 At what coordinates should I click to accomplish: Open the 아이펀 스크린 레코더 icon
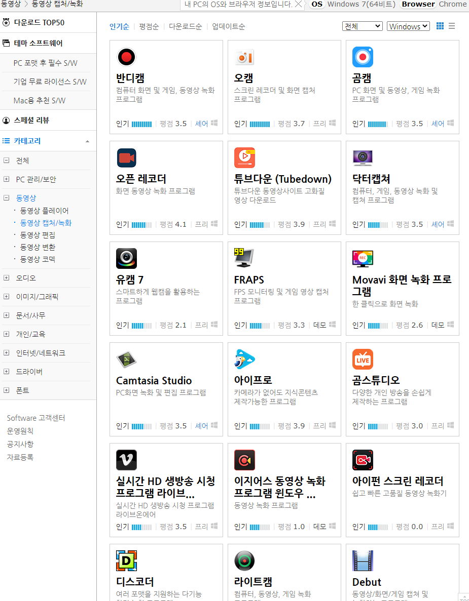click(363, 460)
